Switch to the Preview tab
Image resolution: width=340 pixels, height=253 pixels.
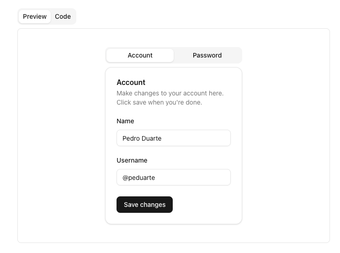pos(35,16)
